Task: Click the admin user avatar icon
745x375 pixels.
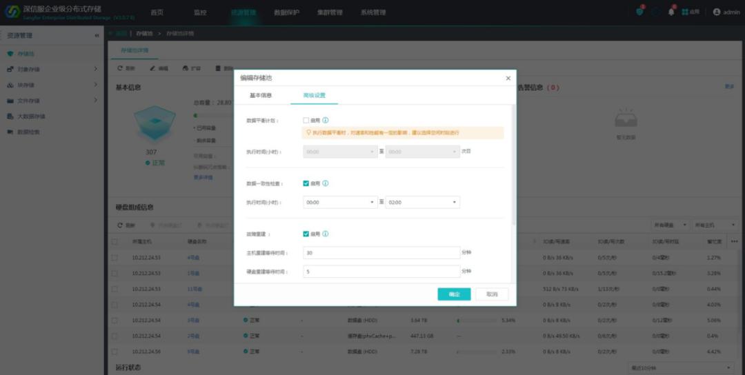Action: point(717,12)
